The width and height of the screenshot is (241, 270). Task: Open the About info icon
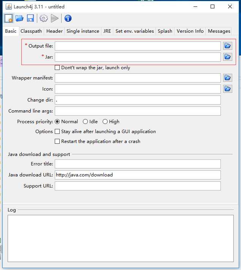[x=68, y=18]
